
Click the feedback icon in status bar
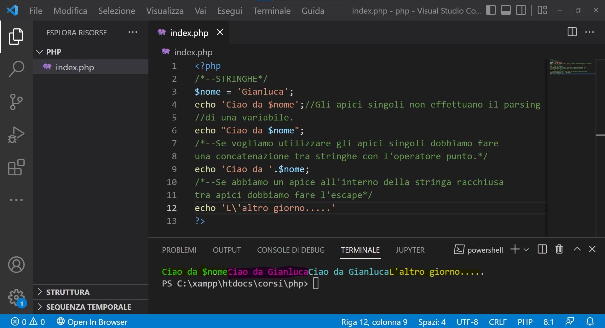tap(570, 322)
